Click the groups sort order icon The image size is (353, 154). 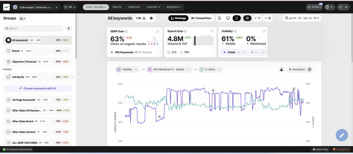pos(69,29)
